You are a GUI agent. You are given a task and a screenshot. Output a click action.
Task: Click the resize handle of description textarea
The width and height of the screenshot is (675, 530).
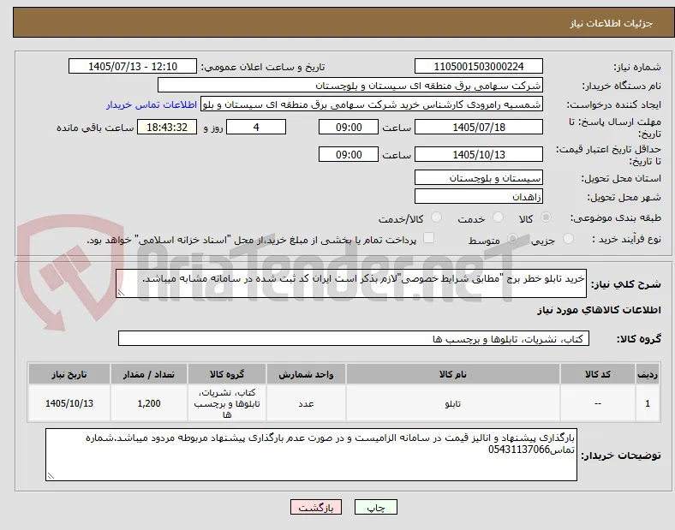tap(121, 293)
